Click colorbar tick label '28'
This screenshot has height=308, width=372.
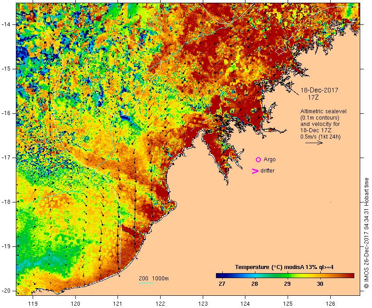[255, 284]
